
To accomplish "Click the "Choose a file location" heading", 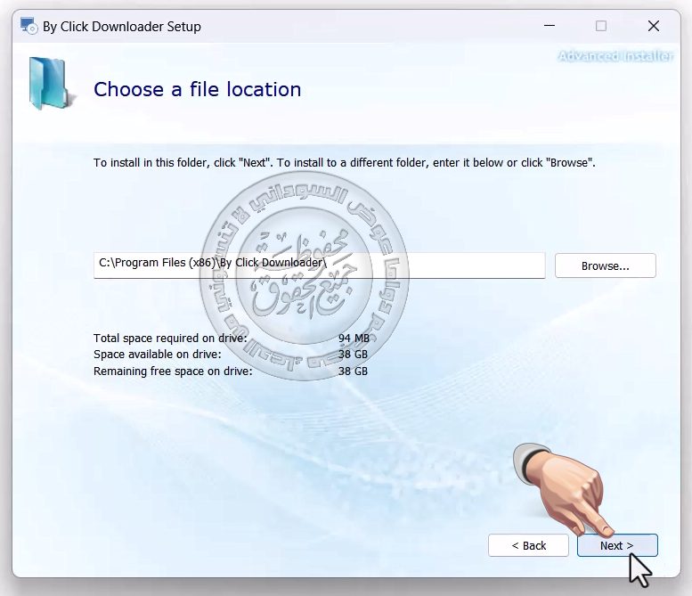I will click(197, 89).
